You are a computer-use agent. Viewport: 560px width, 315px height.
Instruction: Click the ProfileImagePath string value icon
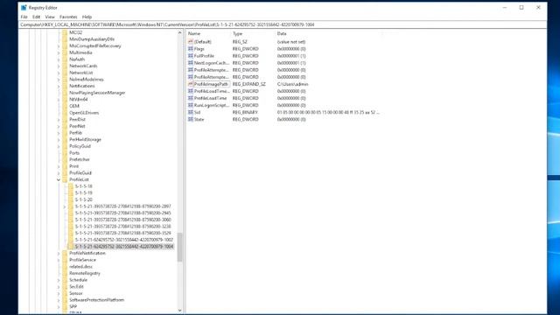pyautogui.click(x=191, y=84)
